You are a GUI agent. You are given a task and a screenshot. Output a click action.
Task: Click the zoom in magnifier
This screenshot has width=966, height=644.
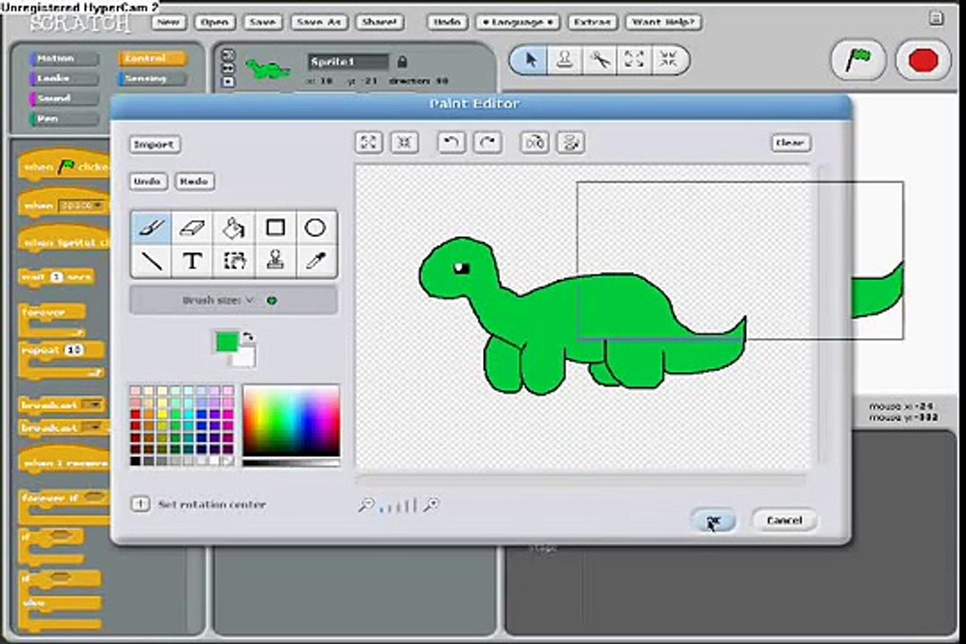coord(432,505)
